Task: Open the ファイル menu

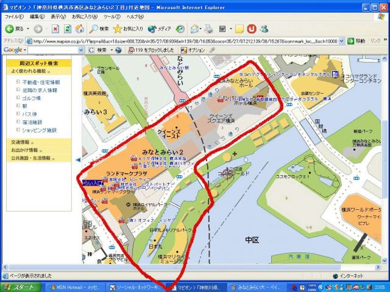Action: [14, 16]
